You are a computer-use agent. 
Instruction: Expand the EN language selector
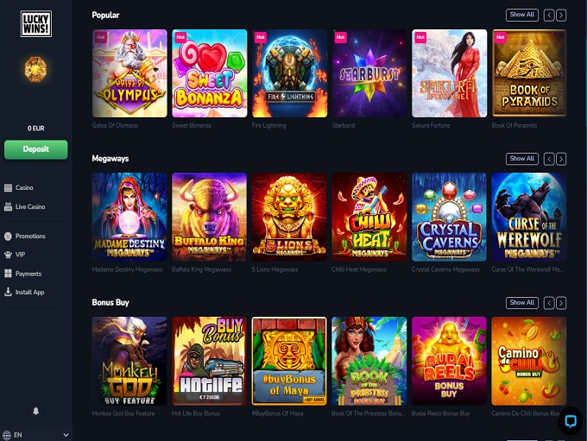tap(36, 435)
